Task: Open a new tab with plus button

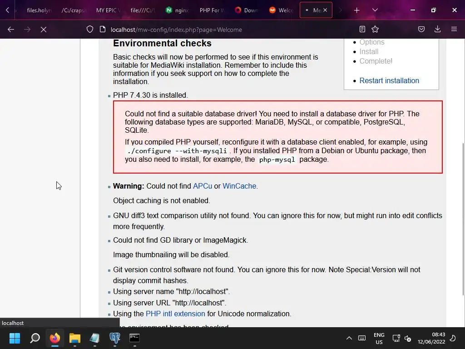Action: (x=357, y=10)
